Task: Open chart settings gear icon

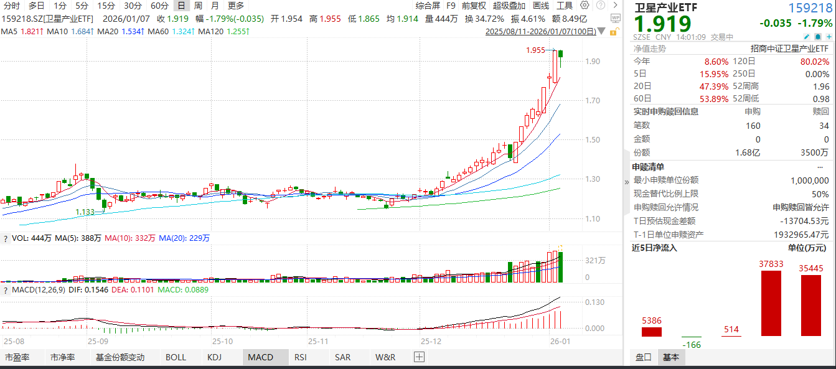Action: coord(585,6)
